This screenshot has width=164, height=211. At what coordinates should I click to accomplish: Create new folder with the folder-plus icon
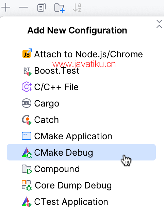click(60, 8)
